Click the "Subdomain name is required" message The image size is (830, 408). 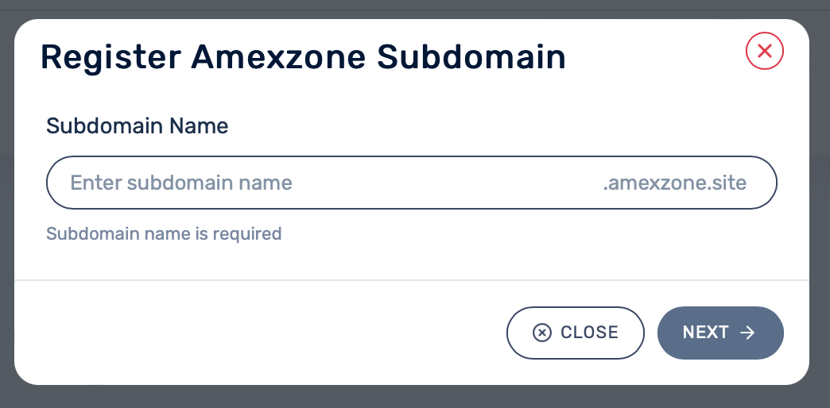pyautogui.click(x=164, y=233)
